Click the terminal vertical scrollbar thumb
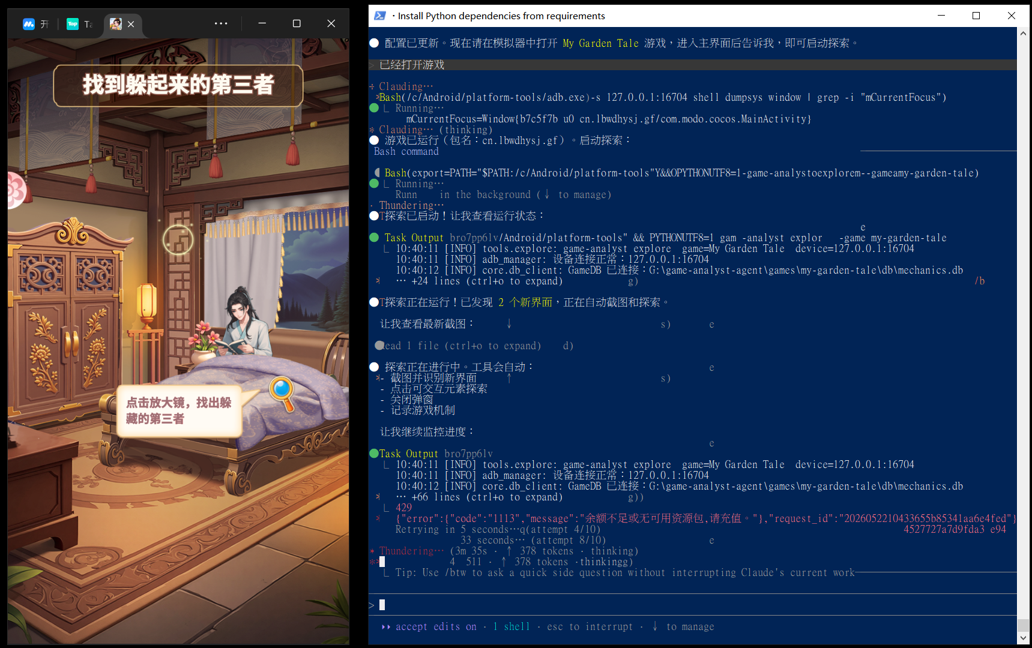Image resolution: width=1032 pixels, height=648 pixels. coord(1023,626)
